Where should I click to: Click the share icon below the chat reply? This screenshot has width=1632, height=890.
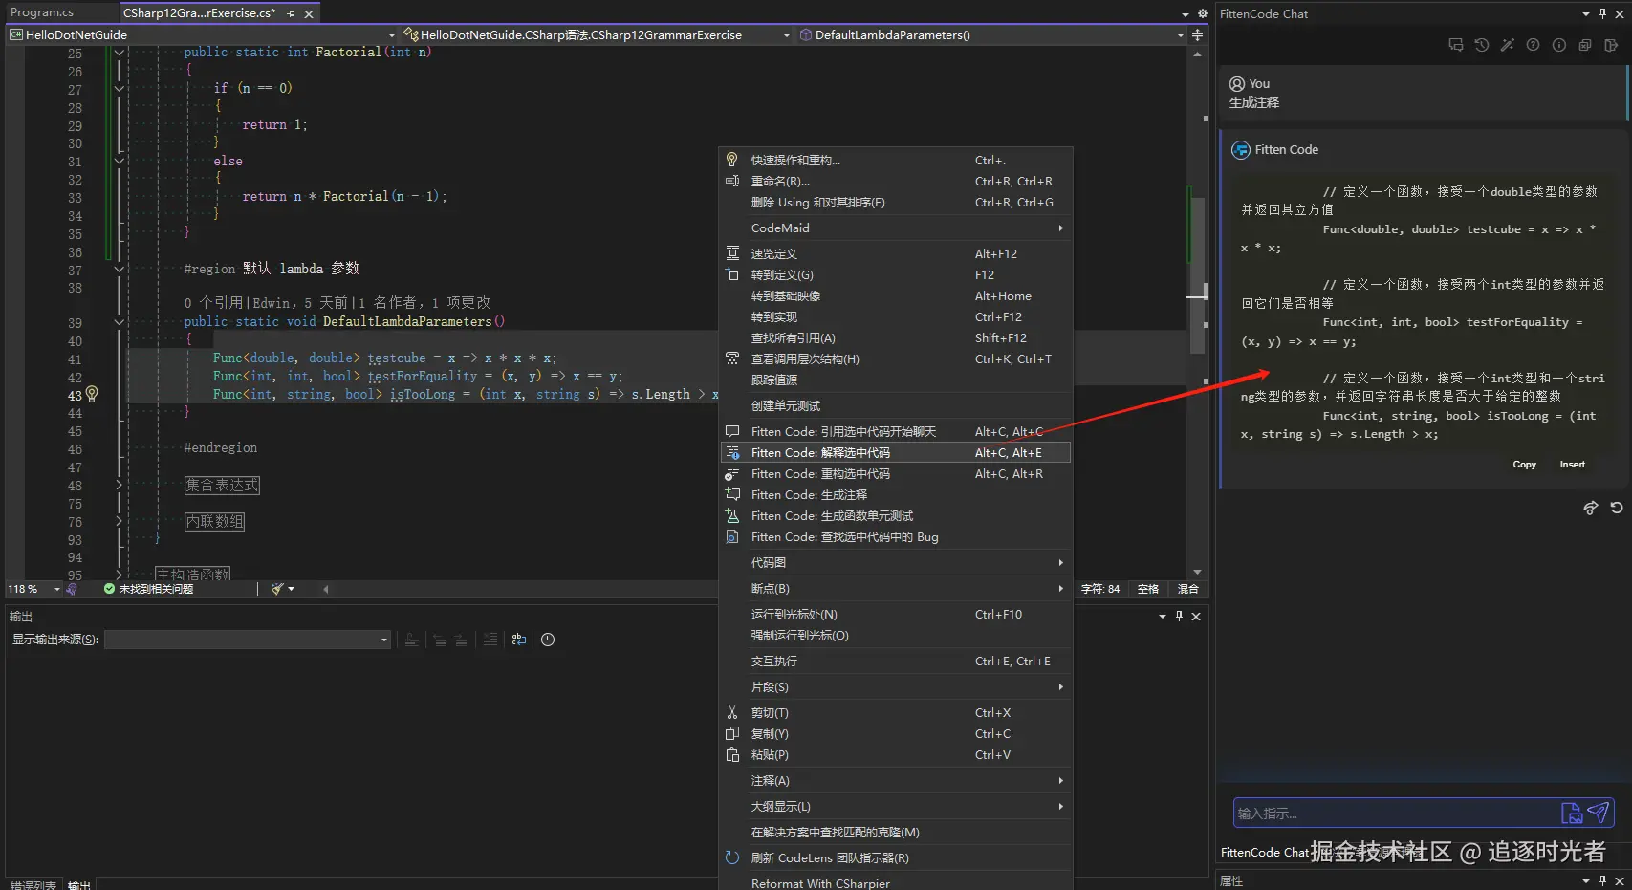point(1590,508)
